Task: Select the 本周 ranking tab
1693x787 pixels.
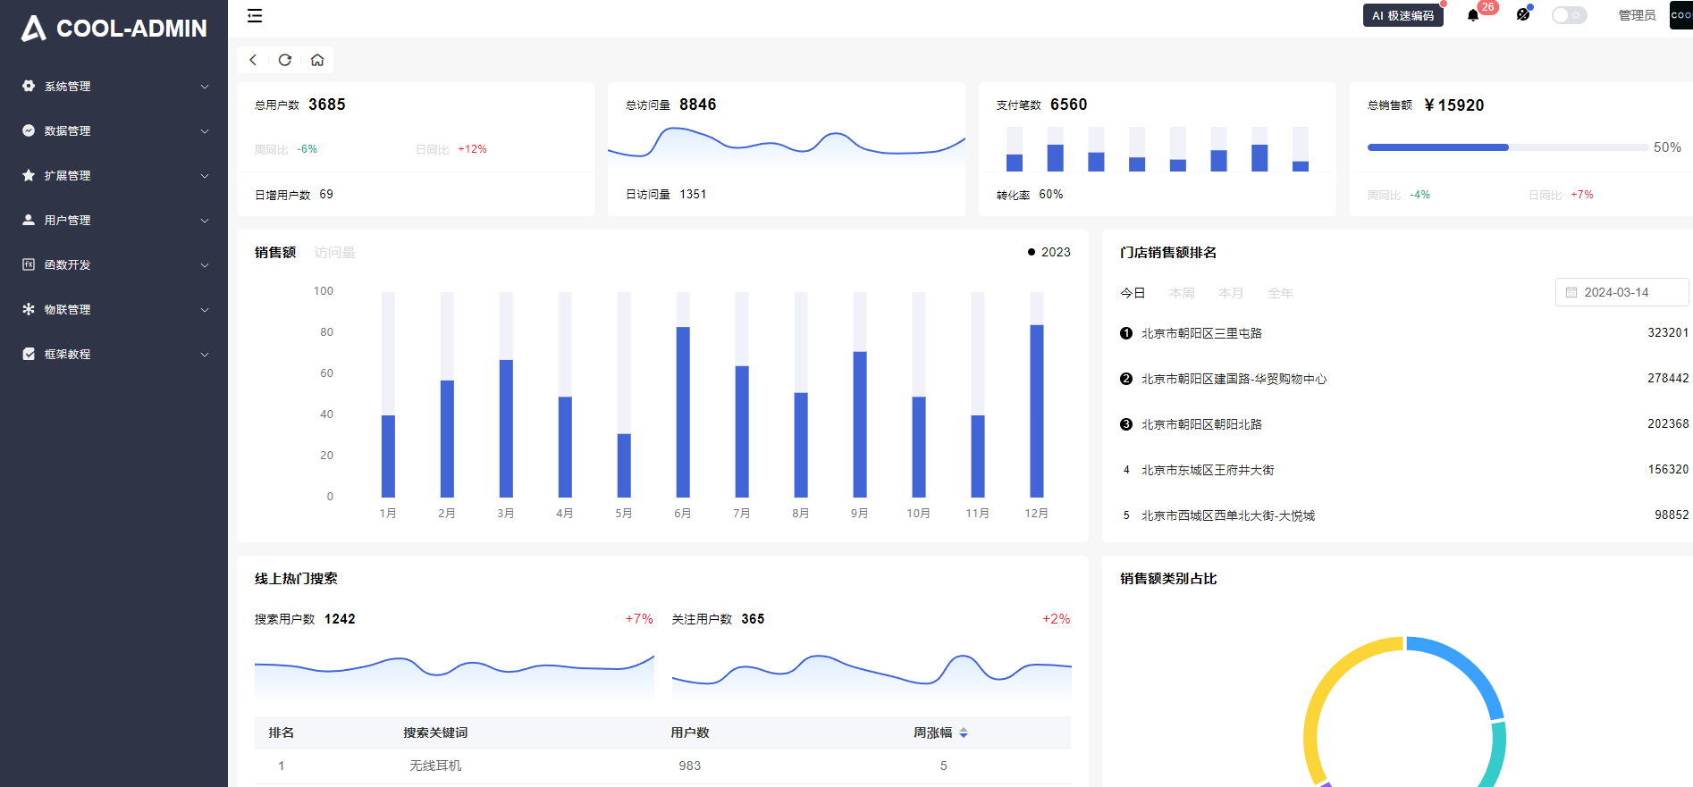Action: coord(1182,293)
